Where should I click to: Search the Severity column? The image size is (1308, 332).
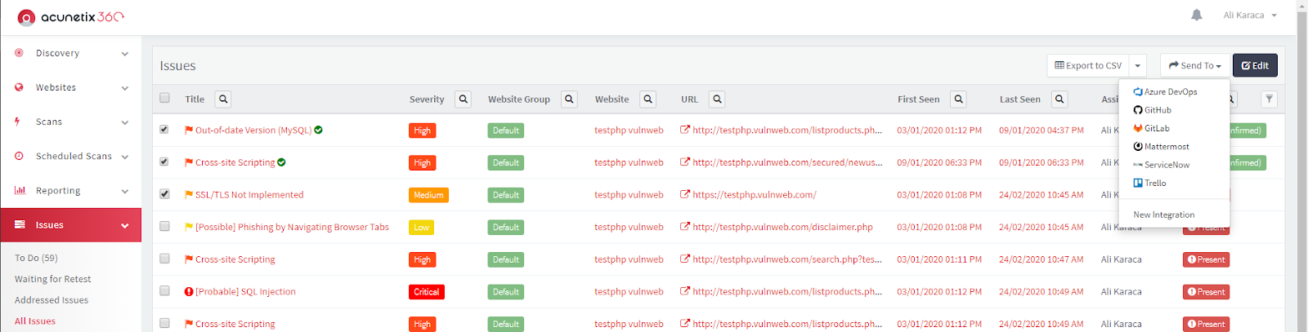click(464, 99)
